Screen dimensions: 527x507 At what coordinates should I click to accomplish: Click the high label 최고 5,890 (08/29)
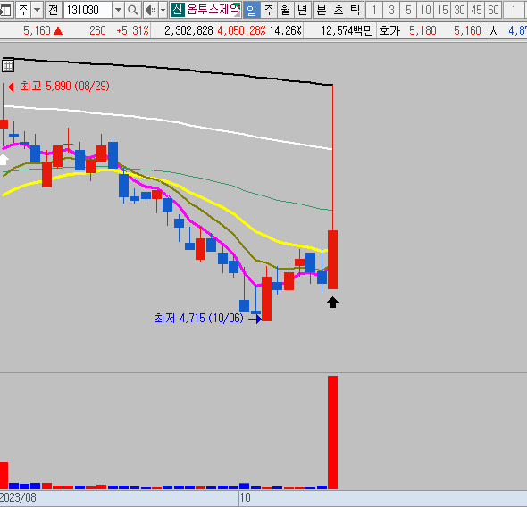click(x=65, y=87)
